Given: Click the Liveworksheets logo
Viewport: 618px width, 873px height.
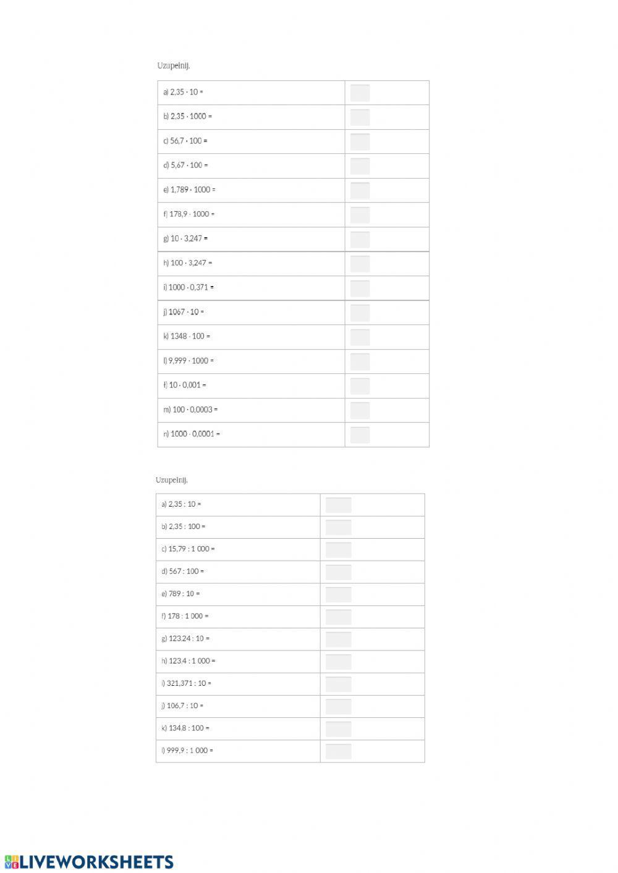Looking at the screenshot, I should tap(89, 862).
